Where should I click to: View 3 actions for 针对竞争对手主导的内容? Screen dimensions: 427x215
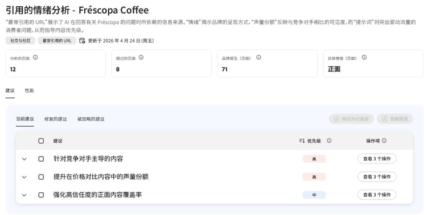click(x=377, y=159)
